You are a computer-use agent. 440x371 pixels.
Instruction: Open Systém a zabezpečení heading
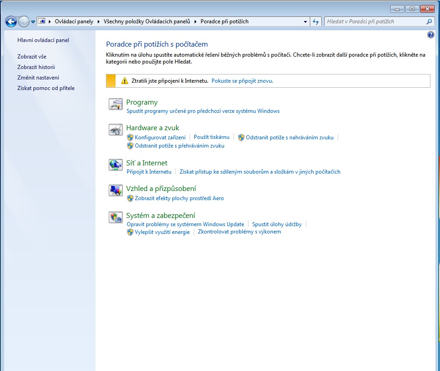pos(160,216)
